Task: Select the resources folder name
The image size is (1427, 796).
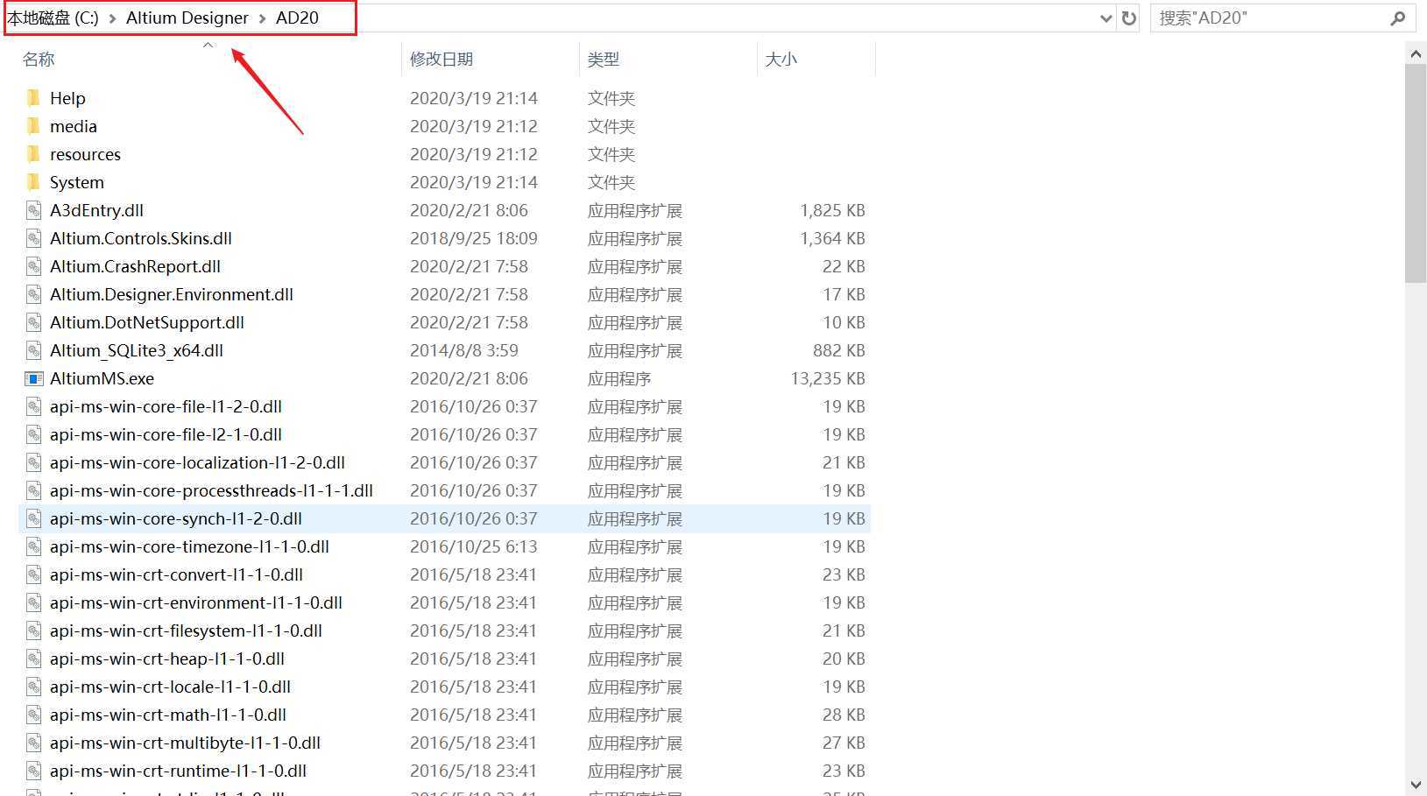Action: pos(85,154)
